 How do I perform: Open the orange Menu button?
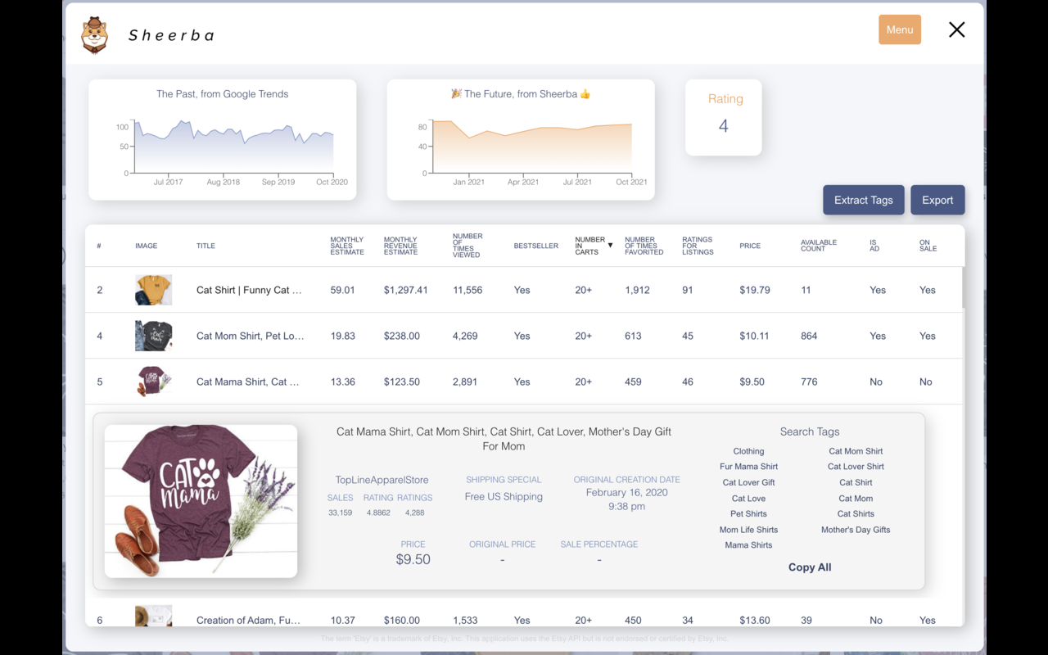click(900, 29)
